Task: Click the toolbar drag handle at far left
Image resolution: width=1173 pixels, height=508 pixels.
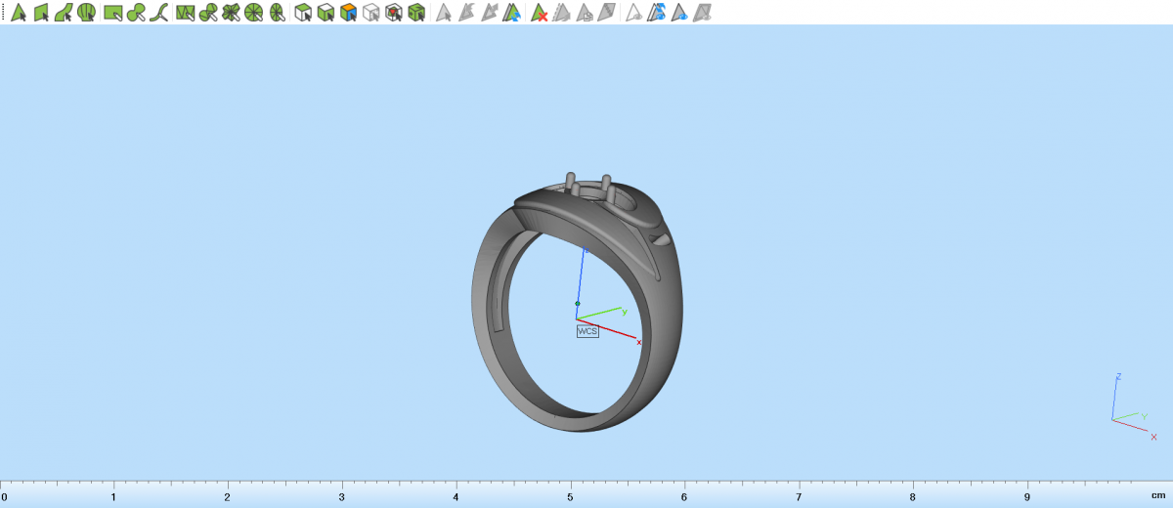Action: pos(3,13)
